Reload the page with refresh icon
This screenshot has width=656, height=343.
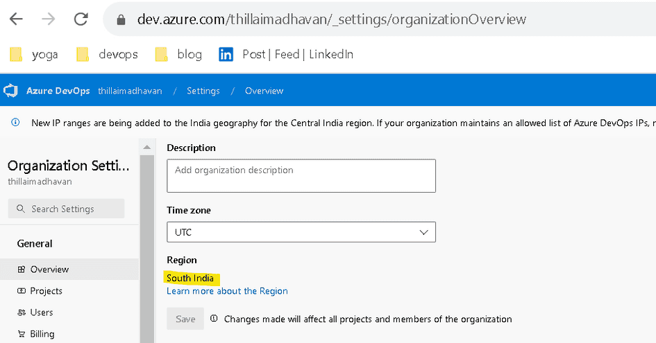[x=81, y=19]
